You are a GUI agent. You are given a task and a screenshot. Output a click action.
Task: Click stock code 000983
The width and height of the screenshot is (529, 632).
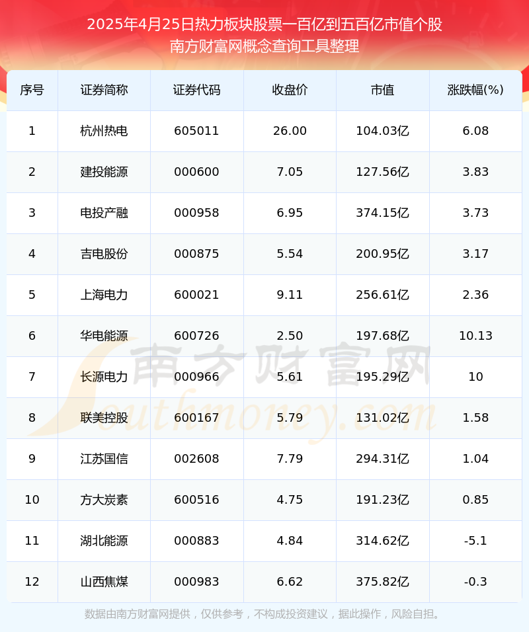coord(197,582)
